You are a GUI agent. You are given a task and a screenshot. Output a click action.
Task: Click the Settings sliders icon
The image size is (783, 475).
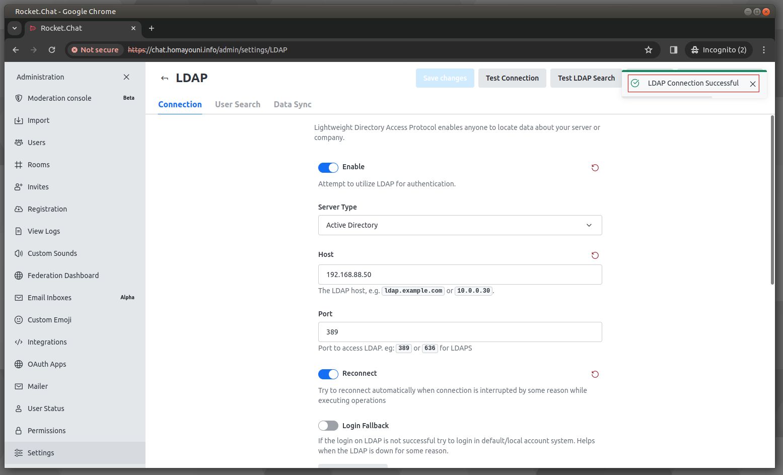click(x=19, y=453)
